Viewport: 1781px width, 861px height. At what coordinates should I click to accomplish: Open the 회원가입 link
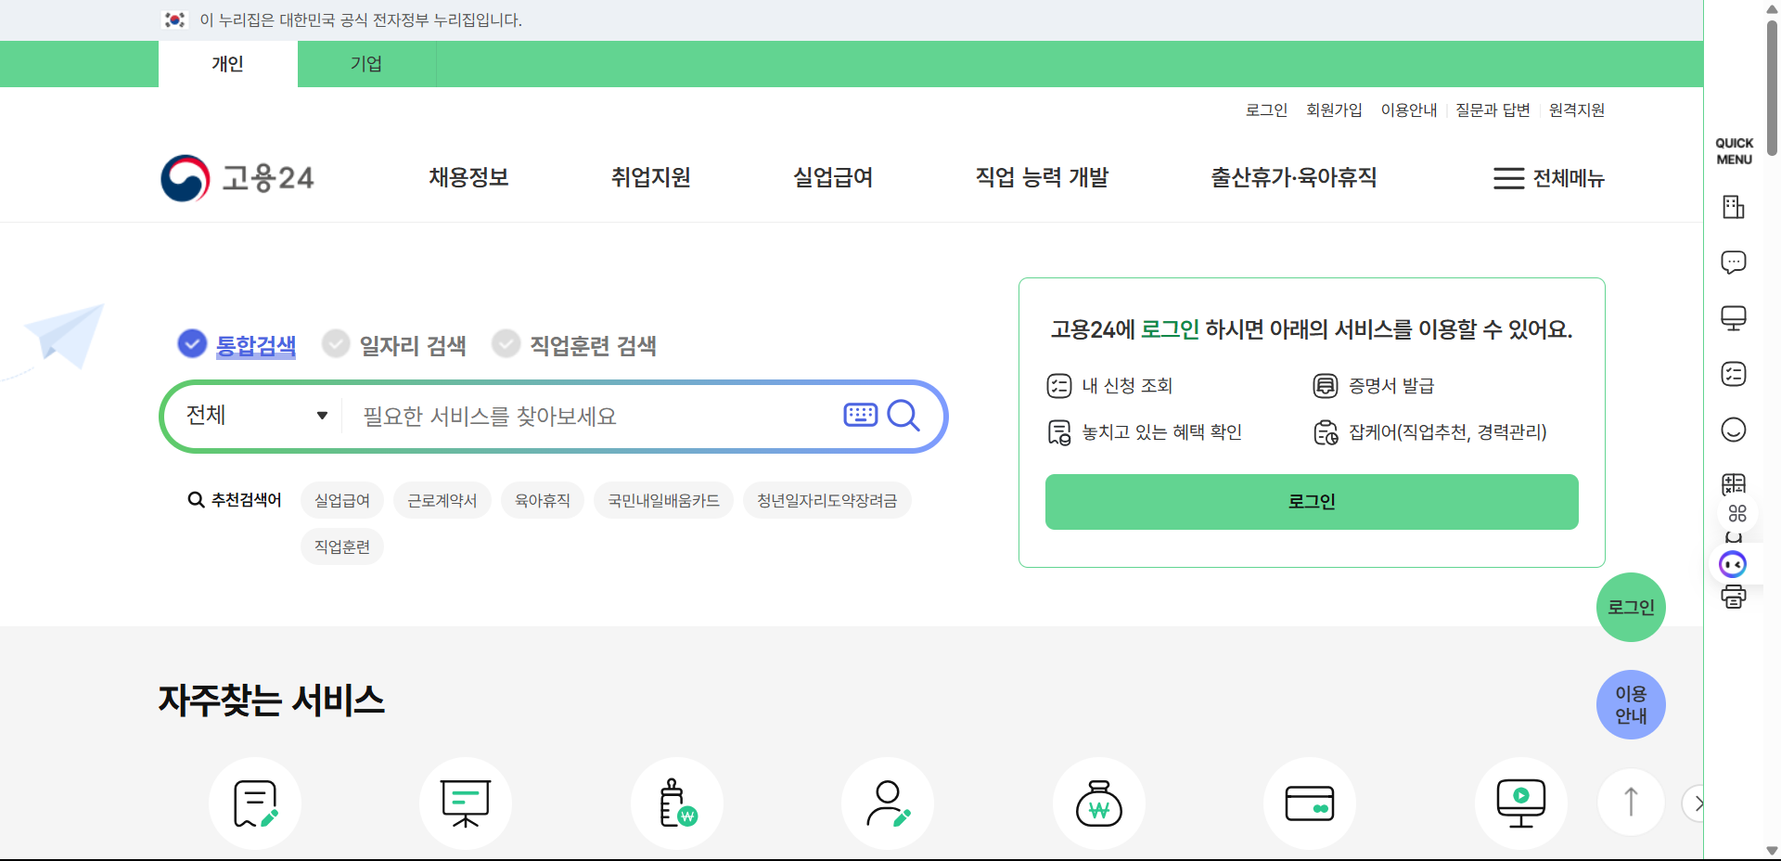[1334, 109]
